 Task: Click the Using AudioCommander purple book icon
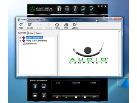coord(24,41)
